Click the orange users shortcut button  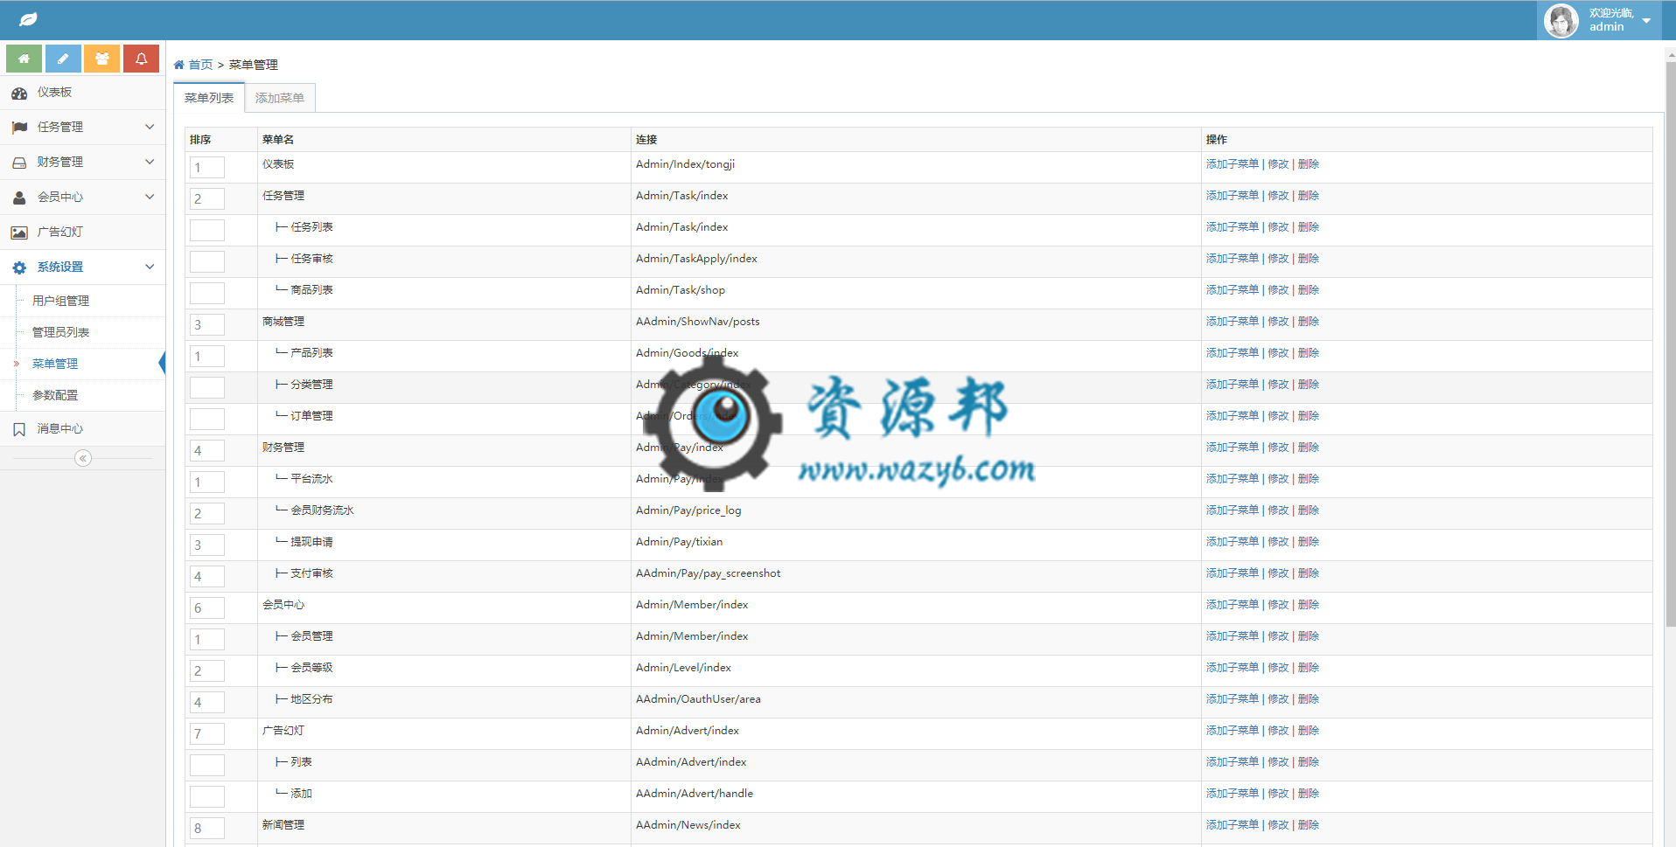click(102, 59)
